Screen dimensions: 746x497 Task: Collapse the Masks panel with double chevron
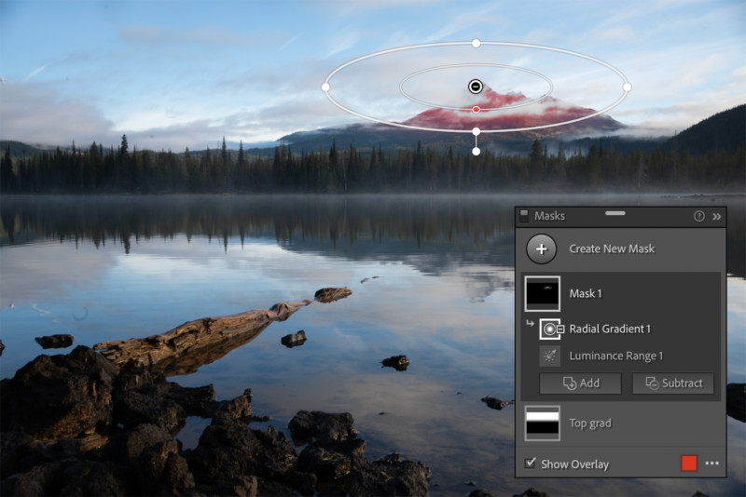pyautogui.click(x=716, y=216)
